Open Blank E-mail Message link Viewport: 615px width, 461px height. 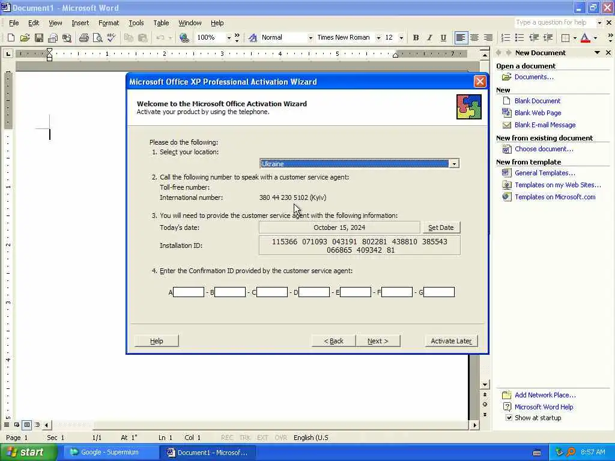click(x=545, y=125)
